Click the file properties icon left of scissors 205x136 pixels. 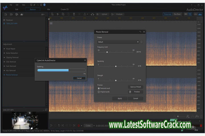coord(52,14)
